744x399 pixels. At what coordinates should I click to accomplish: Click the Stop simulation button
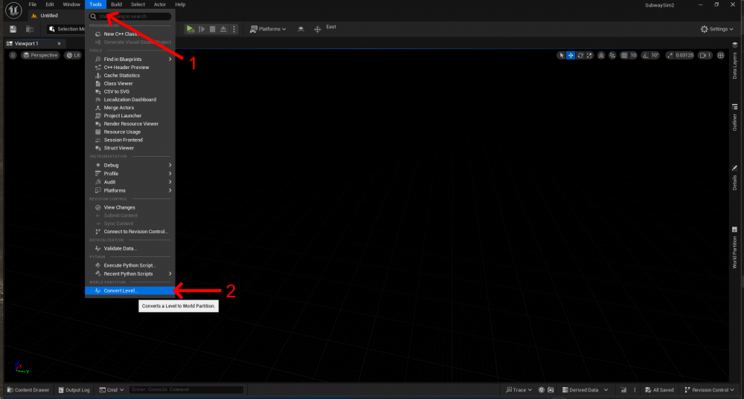coord(212,29)
